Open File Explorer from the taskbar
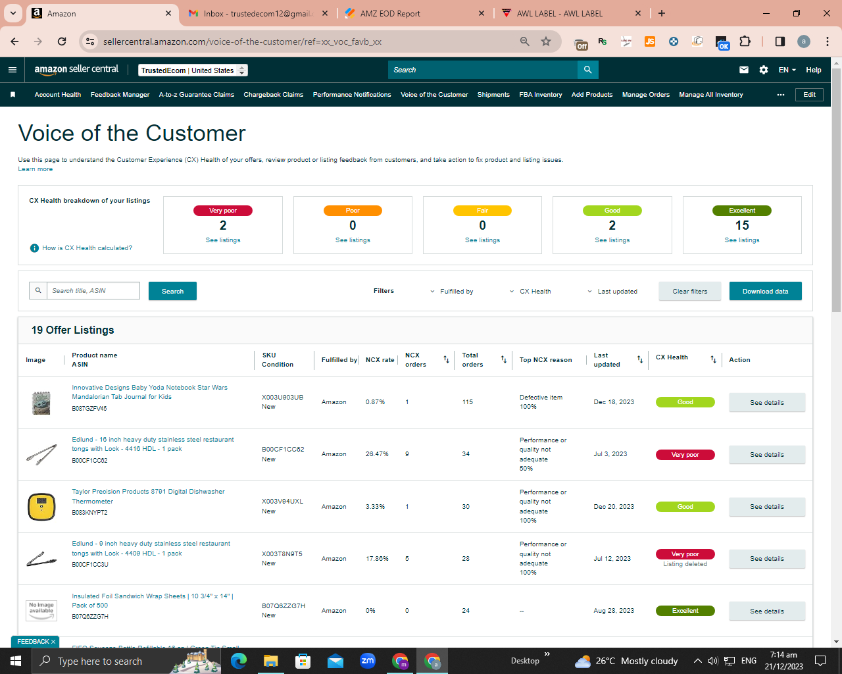Viewport: 842px width, 674px height. (271, 661)
